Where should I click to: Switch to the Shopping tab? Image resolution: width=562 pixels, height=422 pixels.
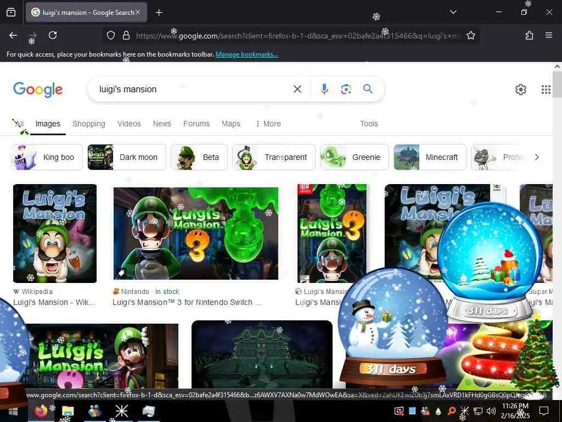click(x=89, y=124)
